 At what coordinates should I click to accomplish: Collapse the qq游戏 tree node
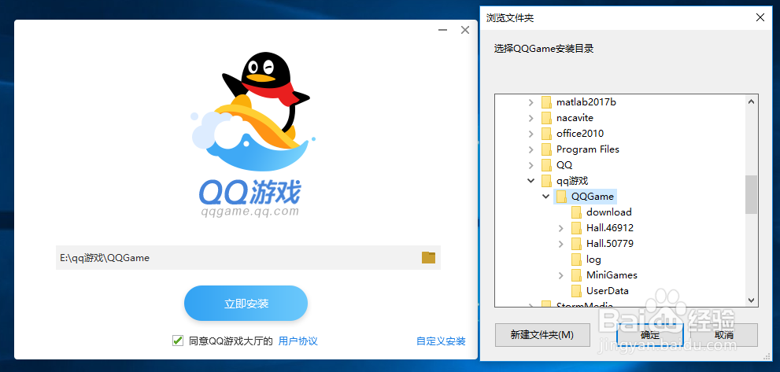point(531,181)
